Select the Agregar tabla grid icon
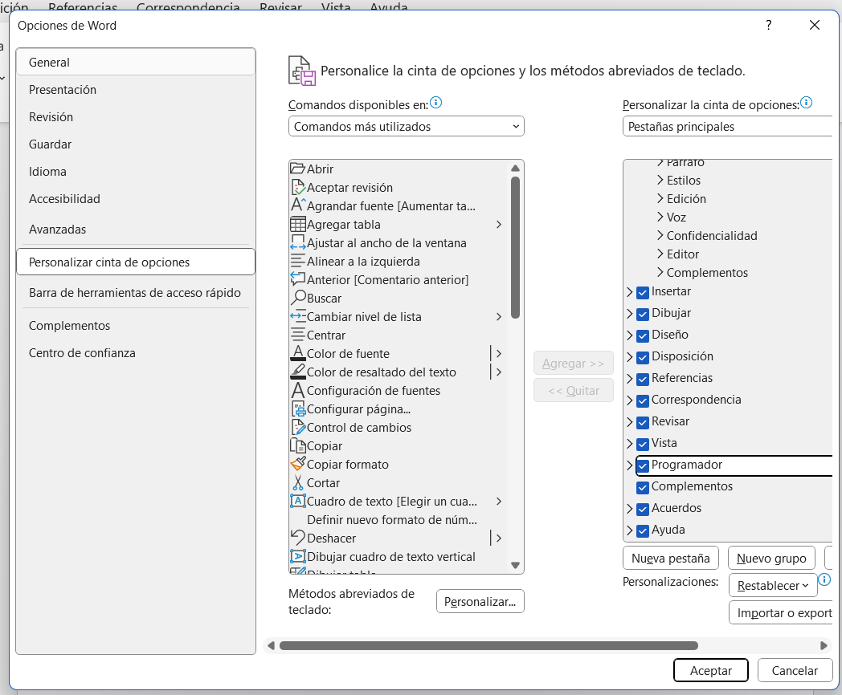This screenshot has width=842, height=695. [x=297, y=225]
